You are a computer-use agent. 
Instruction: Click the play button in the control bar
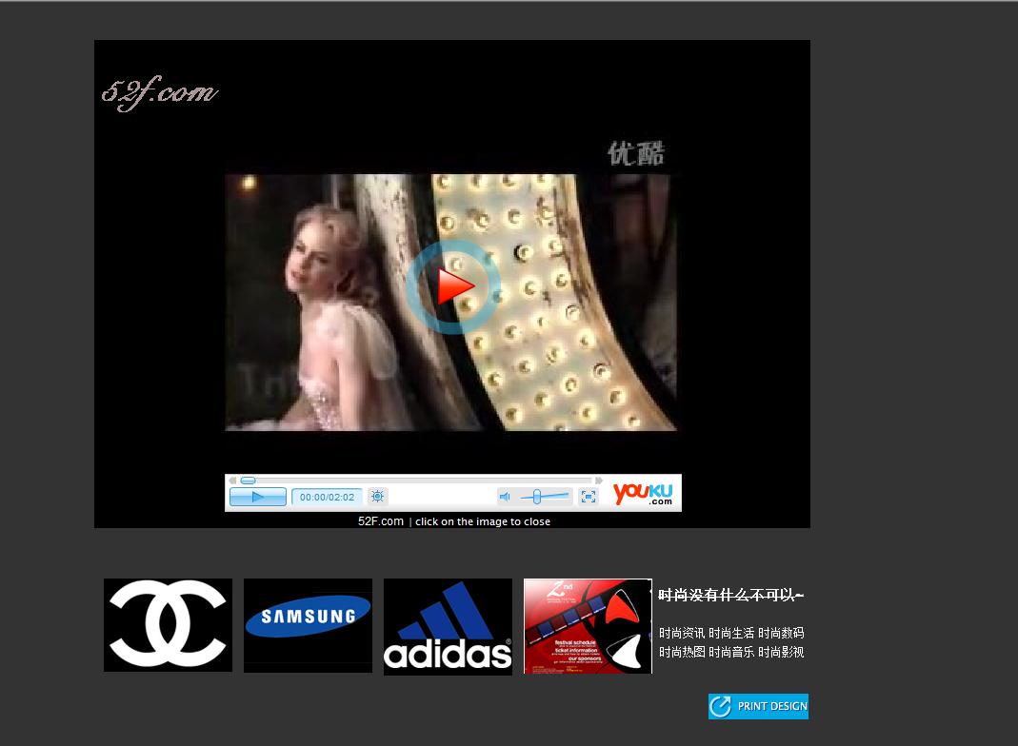pos(258,497)
